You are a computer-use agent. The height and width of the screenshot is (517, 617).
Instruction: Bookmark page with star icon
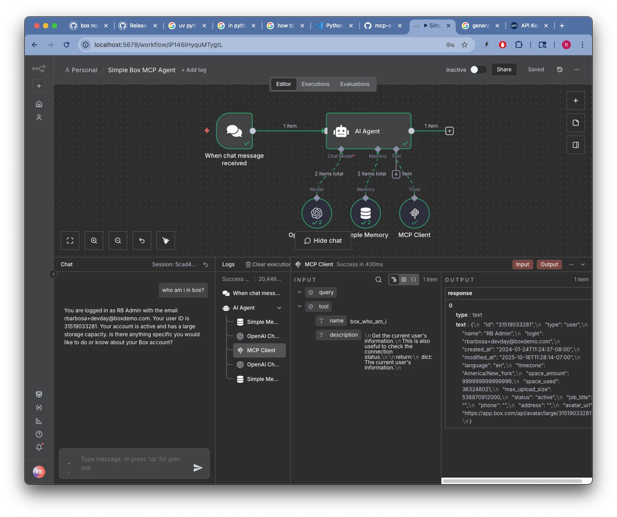point(465,45)
